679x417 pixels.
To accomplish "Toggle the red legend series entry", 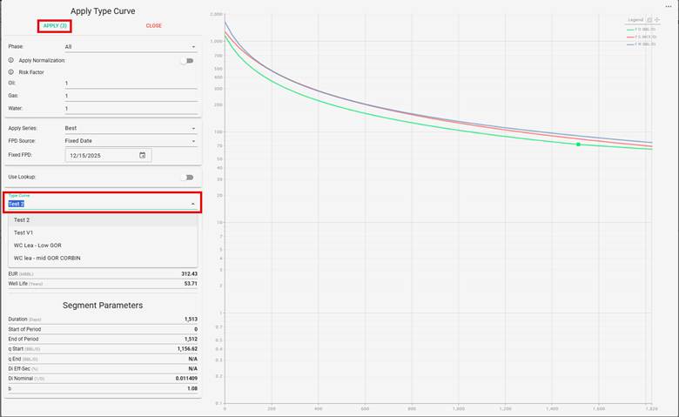I will tap(642, 37).
